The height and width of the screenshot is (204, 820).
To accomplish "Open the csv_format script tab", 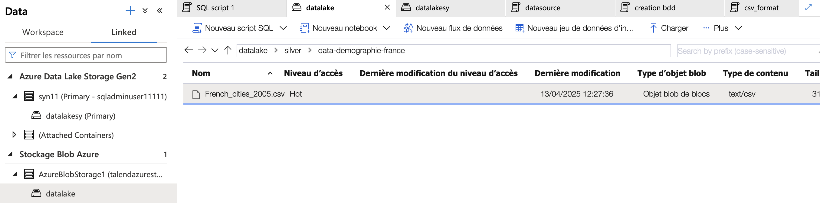I will [x=761, y=8].
